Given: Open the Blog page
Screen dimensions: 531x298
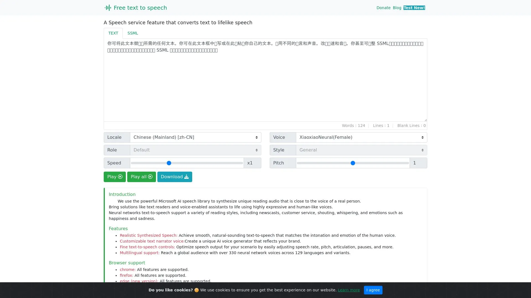Looking at the screenshot, I should pos(397,8).
